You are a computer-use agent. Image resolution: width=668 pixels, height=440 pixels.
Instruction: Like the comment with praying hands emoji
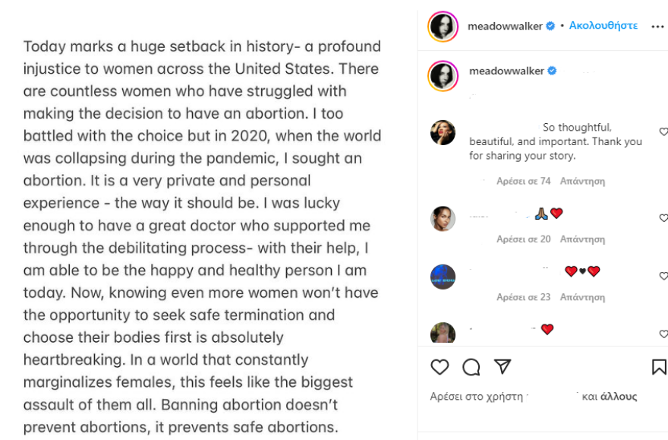click(663, 218)
